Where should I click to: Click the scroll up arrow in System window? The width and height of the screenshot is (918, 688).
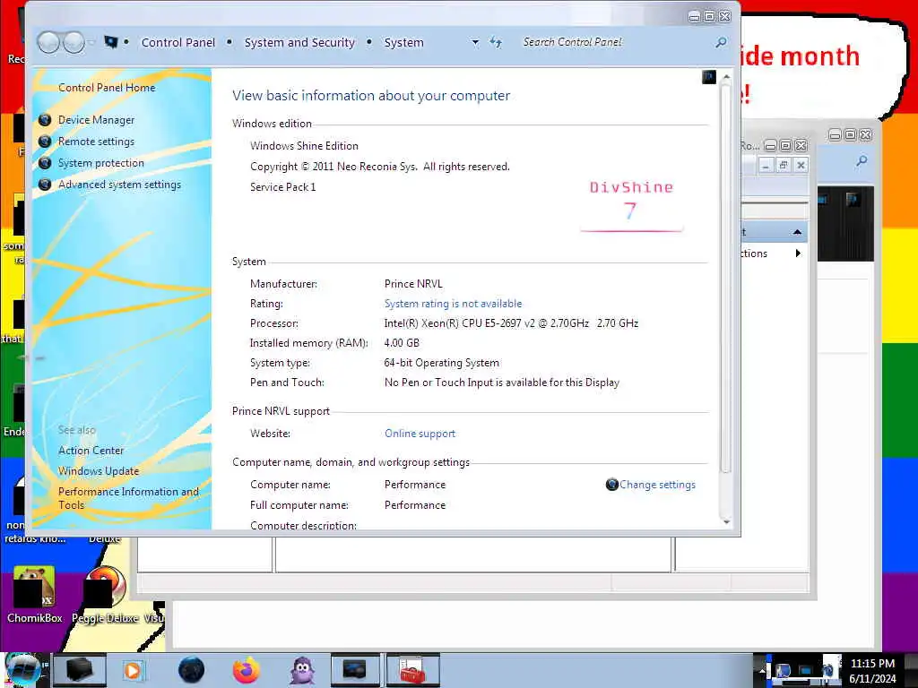(x=726, y=77)
